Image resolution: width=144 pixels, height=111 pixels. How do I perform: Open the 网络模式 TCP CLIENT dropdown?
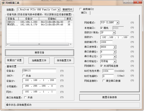point(118,23)
